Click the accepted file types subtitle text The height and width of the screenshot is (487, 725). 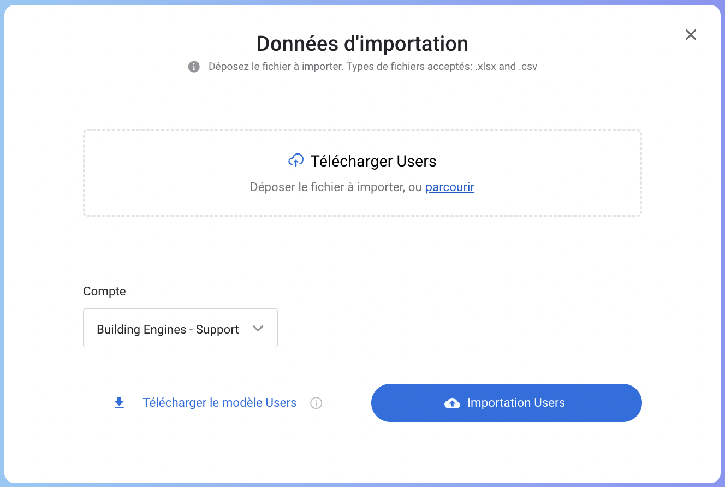point(372,67)
